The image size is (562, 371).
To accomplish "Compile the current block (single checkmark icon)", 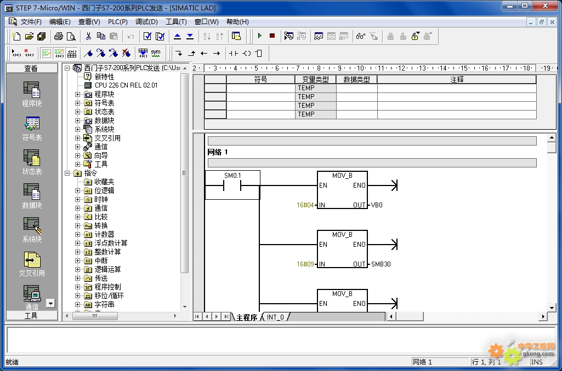I will (x=147, y=36).
